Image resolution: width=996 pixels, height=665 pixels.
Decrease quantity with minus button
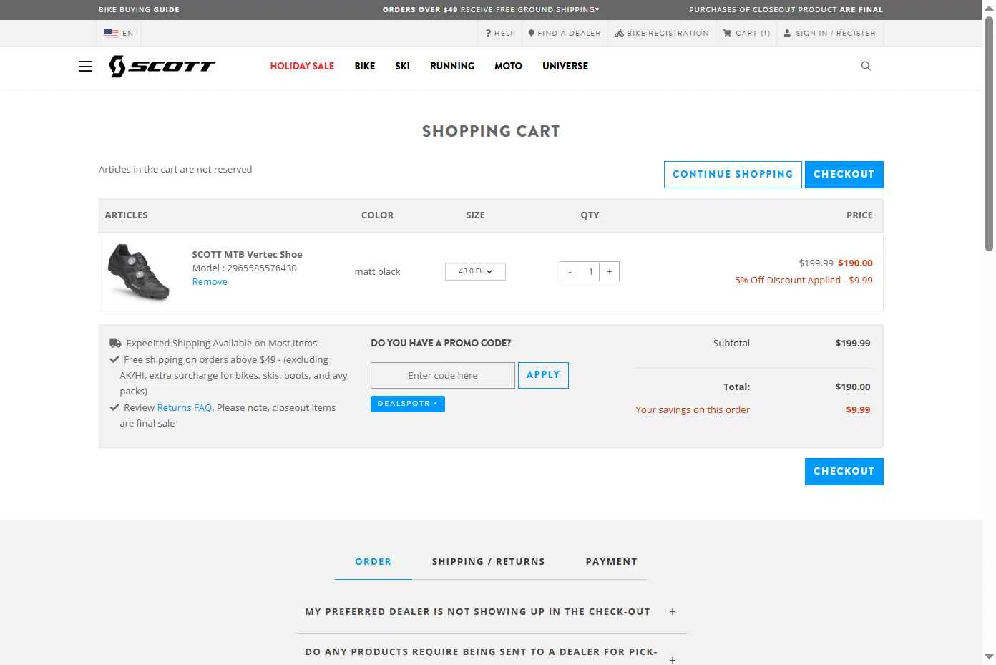(x=570, y=272)
